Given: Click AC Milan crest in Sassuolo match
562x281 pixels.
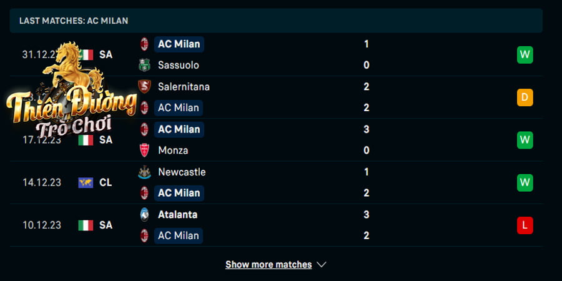Looking at the screenshot, I should point(144,44).
